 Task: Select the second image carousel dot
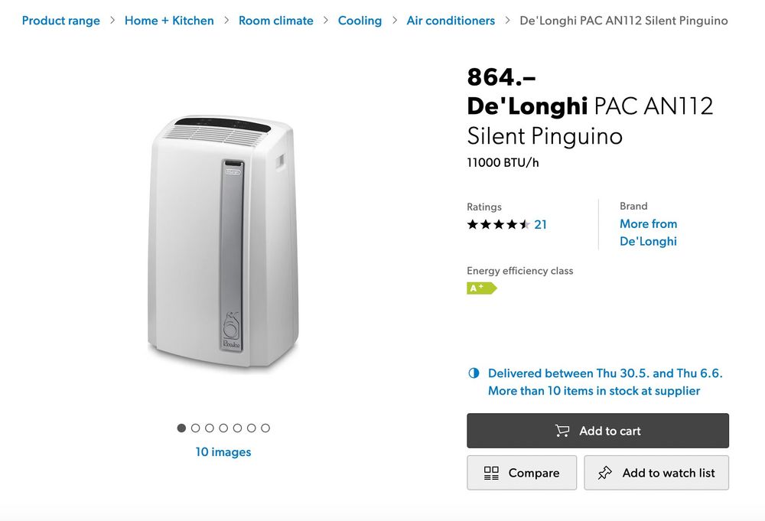click(x=196, y=428)
